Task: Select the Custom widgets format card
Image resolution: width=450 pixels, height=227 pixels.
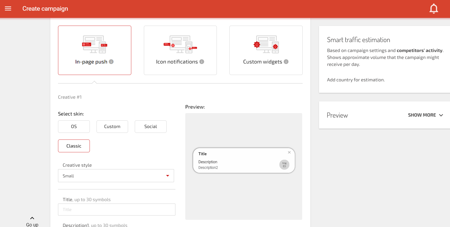Action: point(266,50)
